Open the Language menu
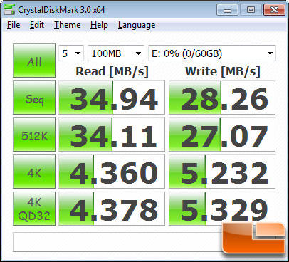 tap(137, 25)
